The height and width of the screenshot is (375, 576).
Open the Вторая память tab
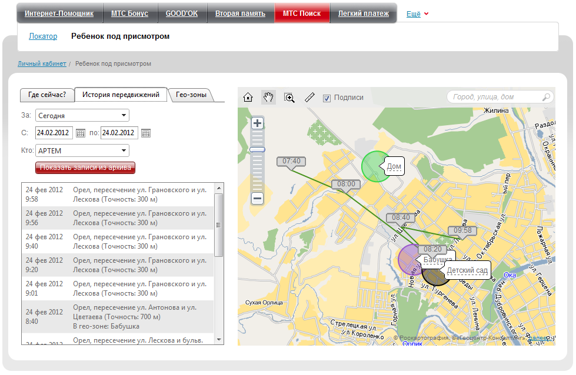pos(240,14)
